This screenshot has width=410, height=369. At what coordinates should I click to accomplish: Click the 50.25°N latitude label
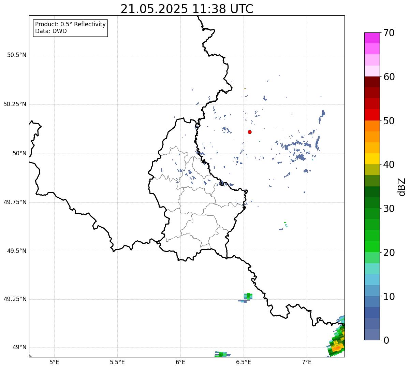click(15, 104)
